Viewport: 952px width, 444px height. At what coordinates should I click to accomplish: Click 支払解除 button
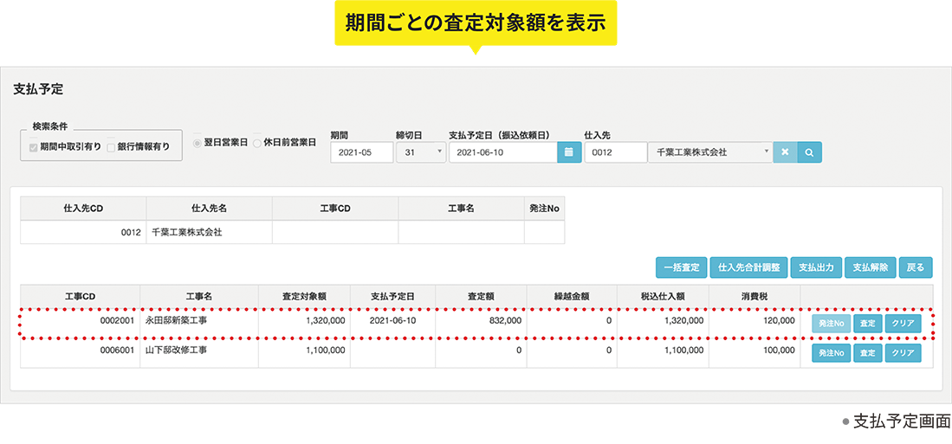pyautogui.click(x=870, y=267)
